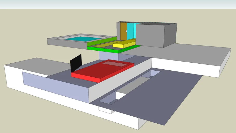This screenshot has width=236, height=133.
Task: Click the white knob on the brown door
Action: (x=126, y=31)
